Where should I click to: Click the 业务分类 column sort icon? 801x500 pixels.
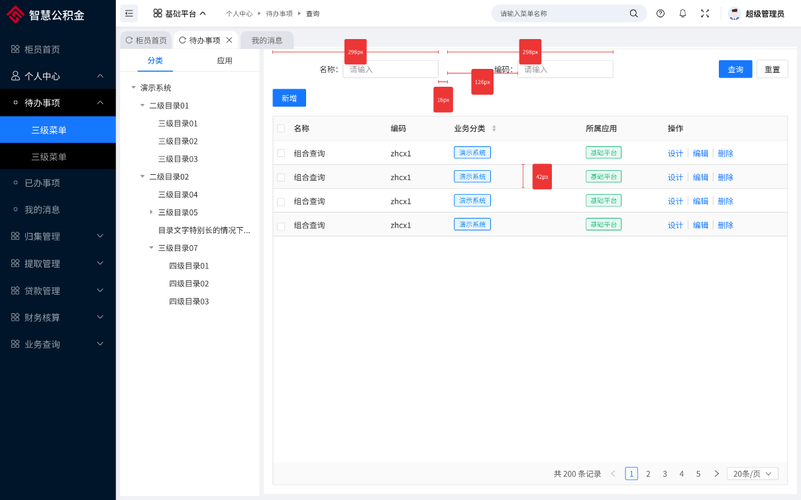(x=494, y=128)
